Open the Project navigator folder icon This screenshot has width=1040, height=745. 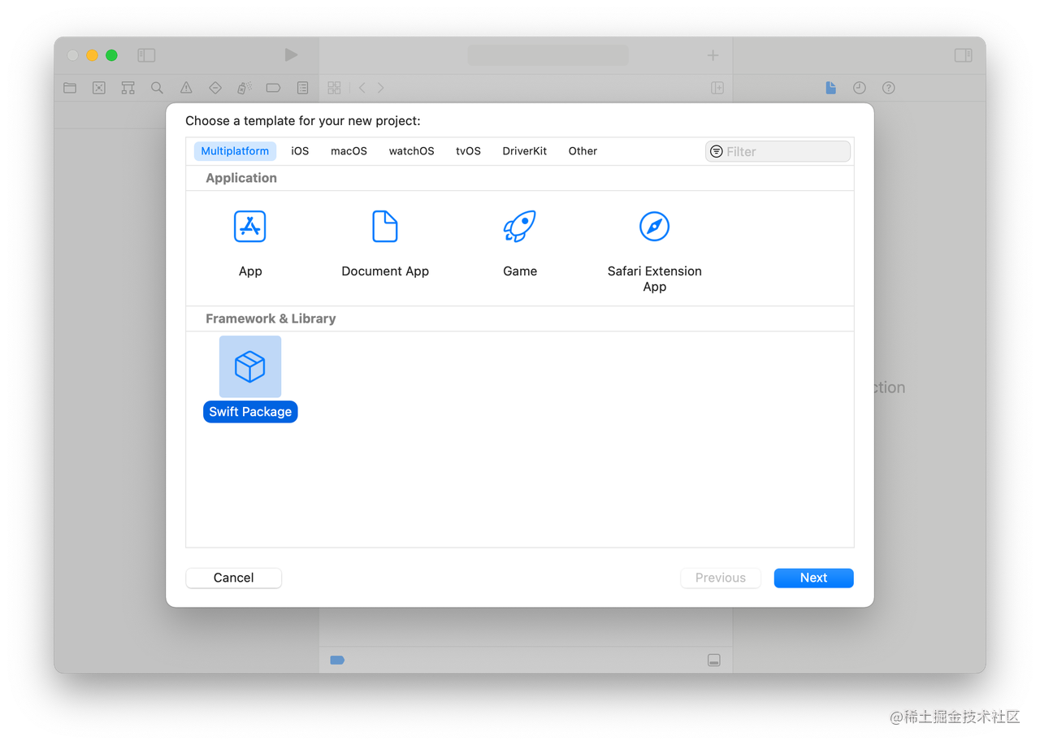[70, 88]
